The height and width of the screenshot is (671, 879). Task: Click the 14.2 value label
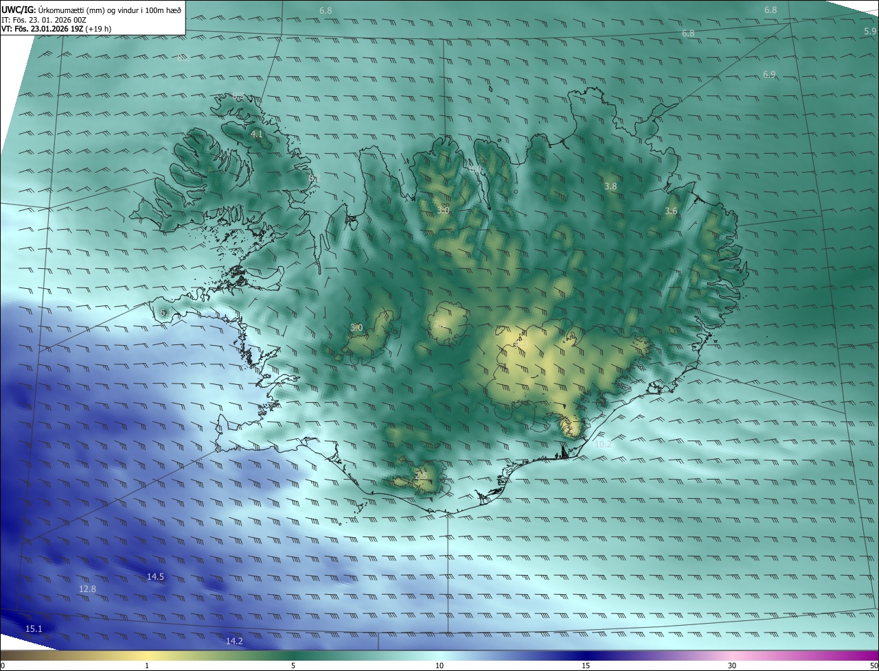(234, 641)
